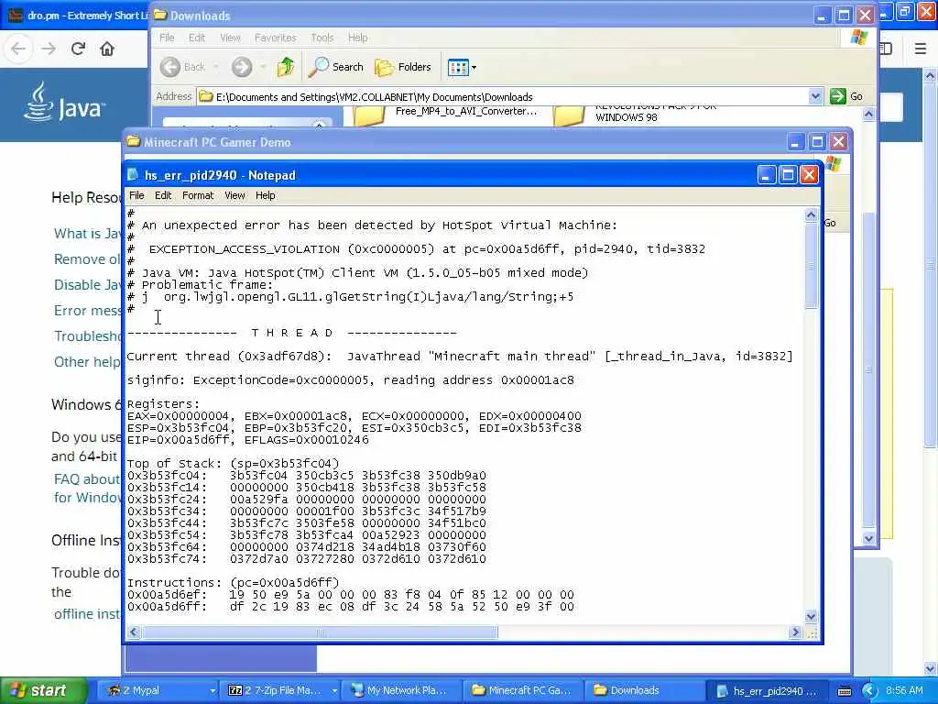Click the Downloads window scroll down arrow

[x=868, y=539]
